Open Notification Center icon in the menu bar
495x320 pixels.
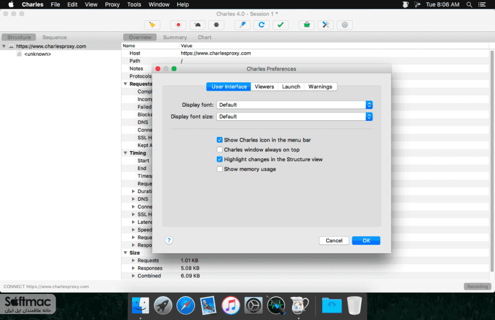tap(482, 4)
